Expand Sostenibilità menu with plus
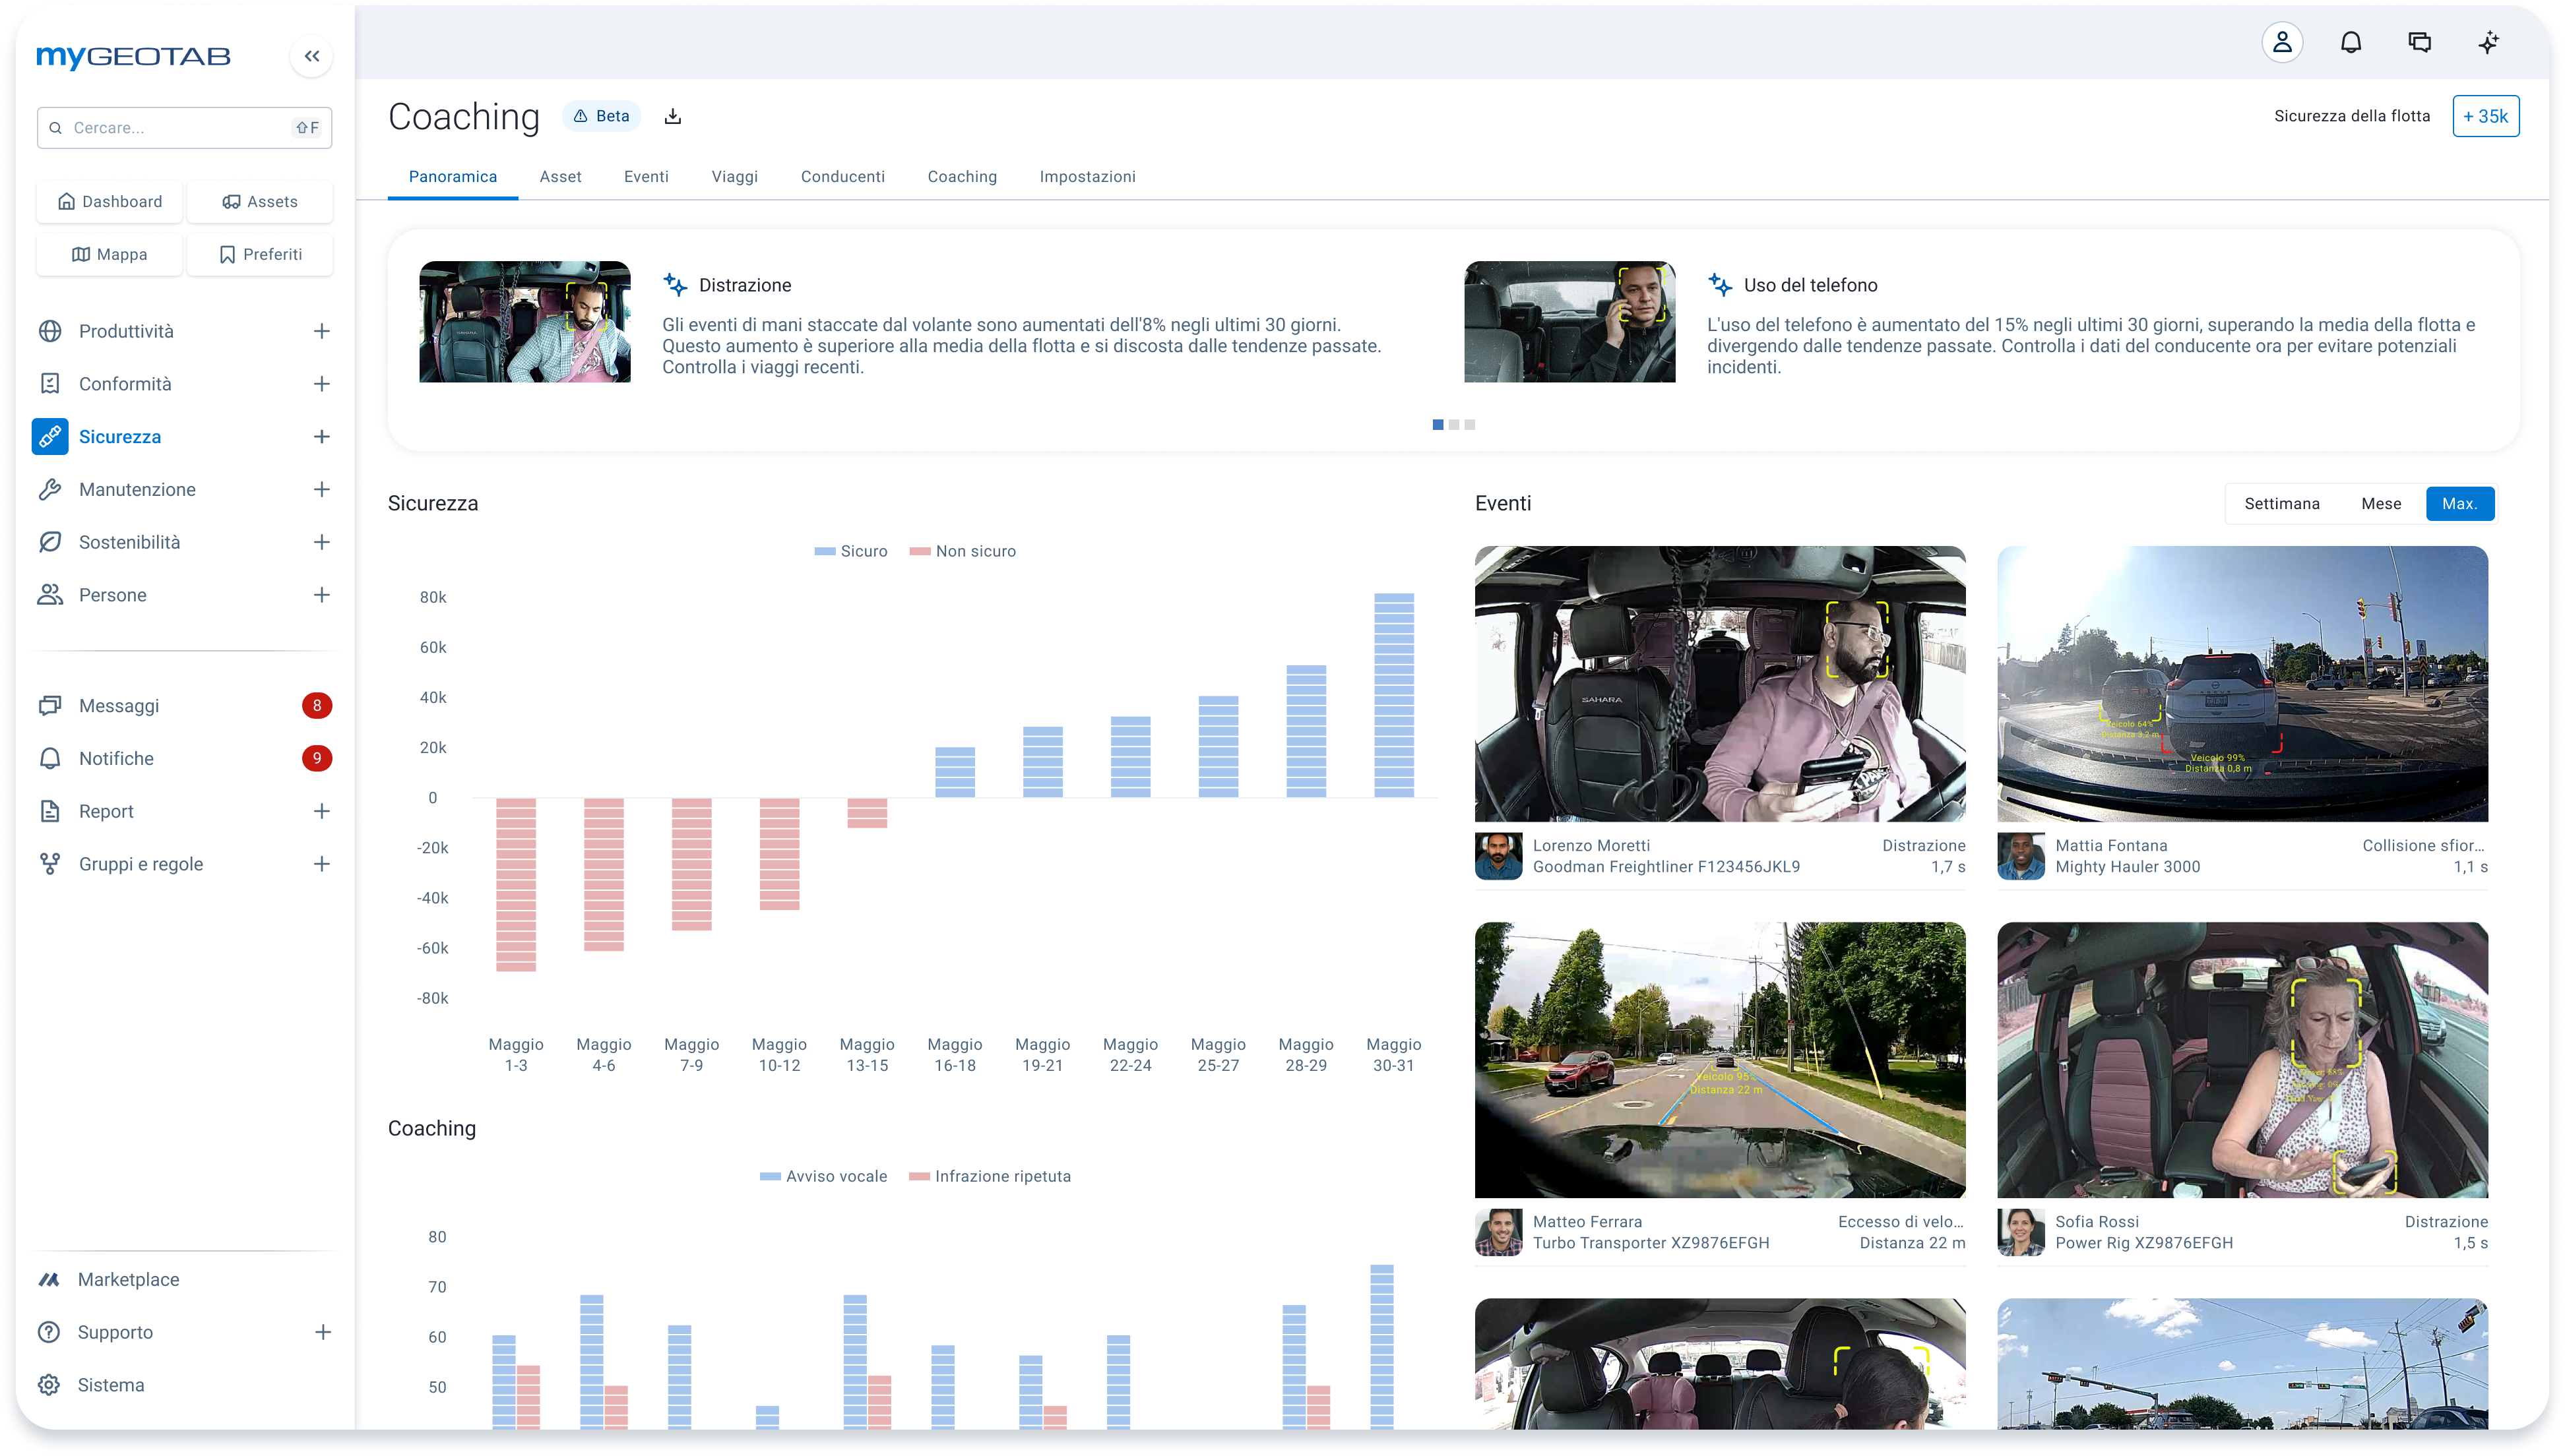 [x=321, y=542]
